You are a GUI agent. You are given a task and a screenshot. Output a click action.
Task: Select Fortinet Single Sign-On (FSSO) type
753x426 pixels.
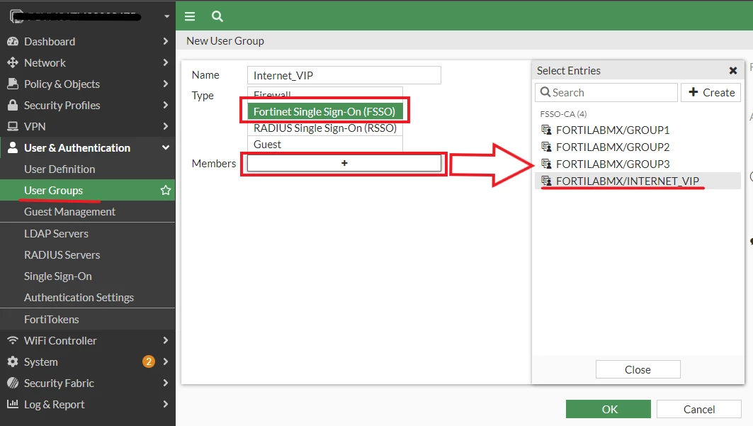coord(325,111)
